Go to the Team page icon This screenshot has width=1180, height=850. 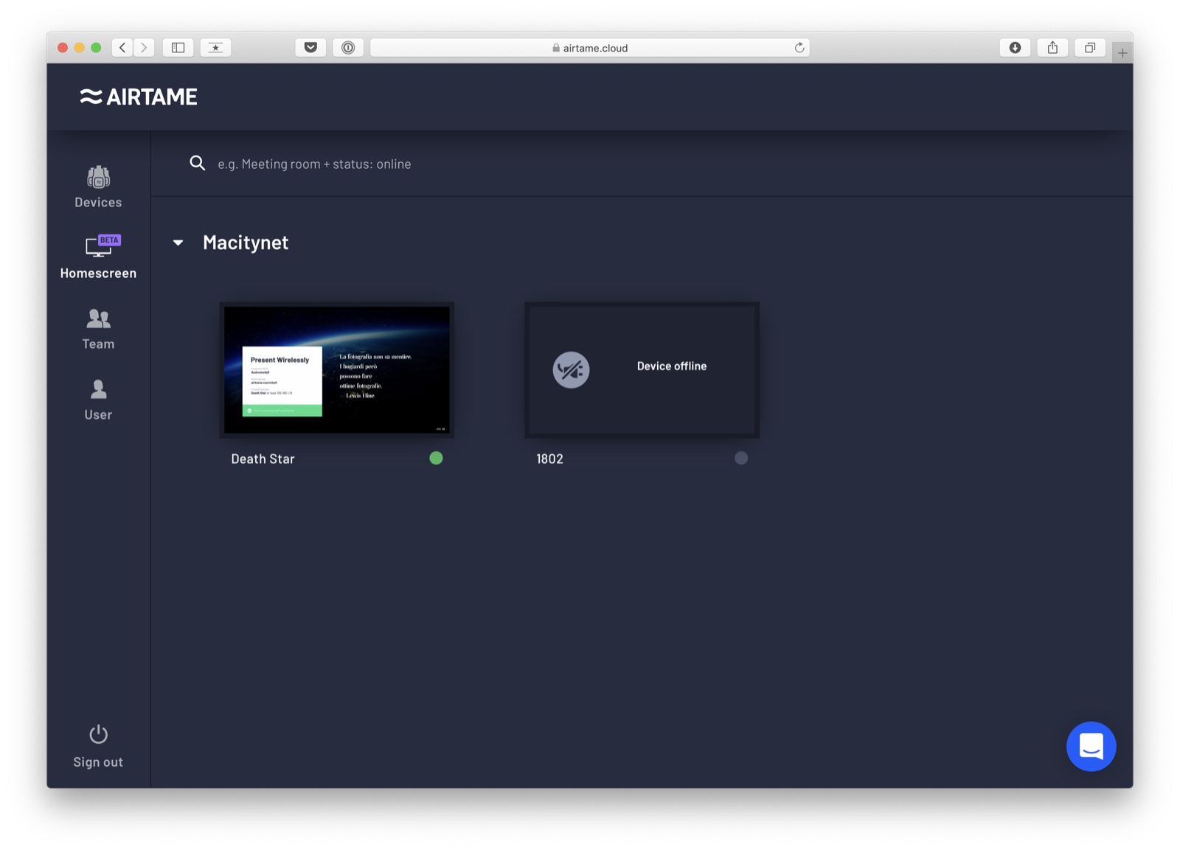98,318
